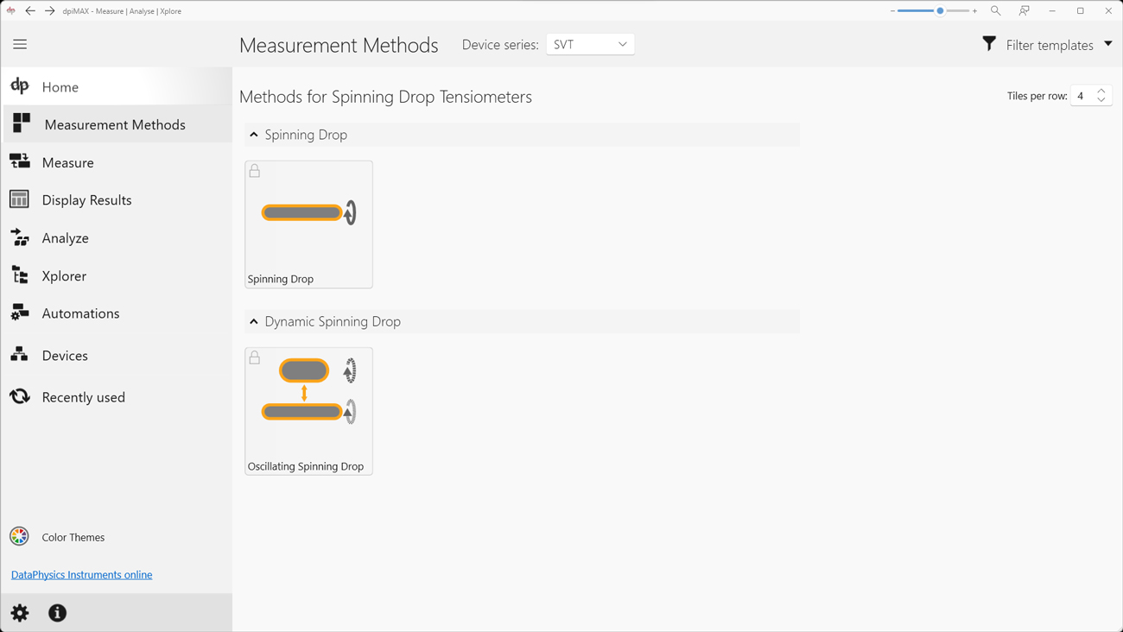Click the Color Themes wheel icon
Image resolution: width=1123 pixels, height=632 pixels.
pos(19,536)
